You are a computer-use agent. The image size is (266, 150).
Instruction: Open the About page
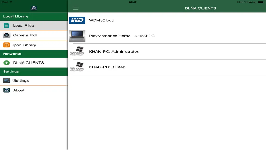34,90
